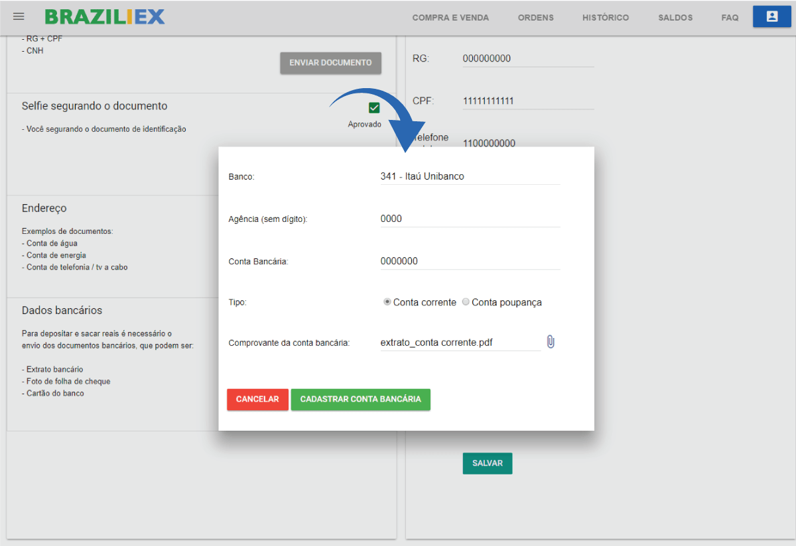Open the Ordens menu item
Image resolution: width=796 pixels, height=546 pixels.
(535, 18)
